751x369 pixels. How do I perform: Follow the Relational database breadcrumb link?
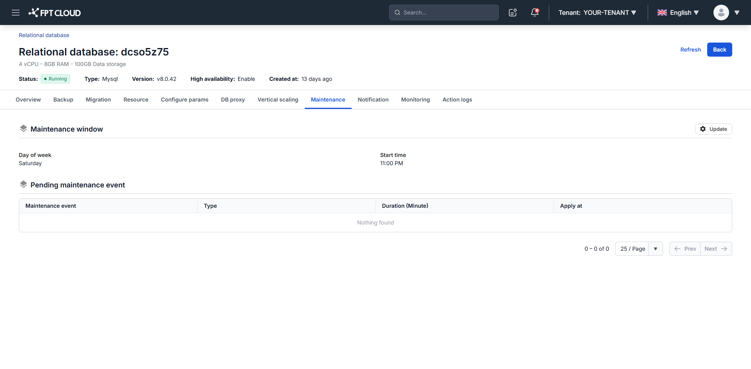click(44, 35)
